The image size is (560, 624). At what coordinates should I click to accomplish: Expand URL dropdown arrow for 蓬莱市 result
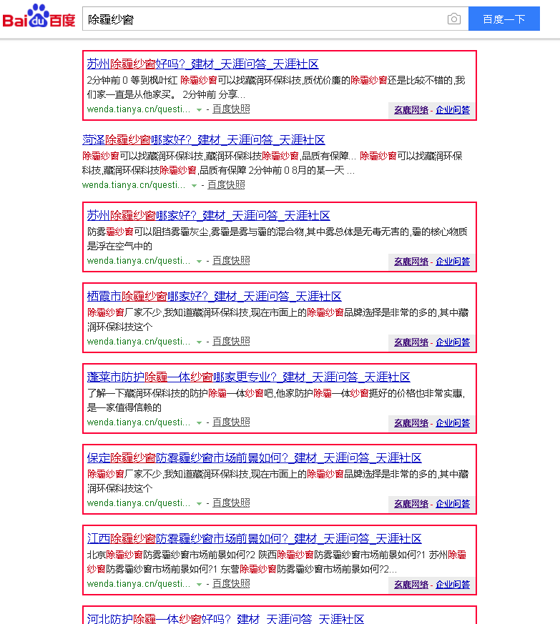pyautogui.click(x=199, y=423)
